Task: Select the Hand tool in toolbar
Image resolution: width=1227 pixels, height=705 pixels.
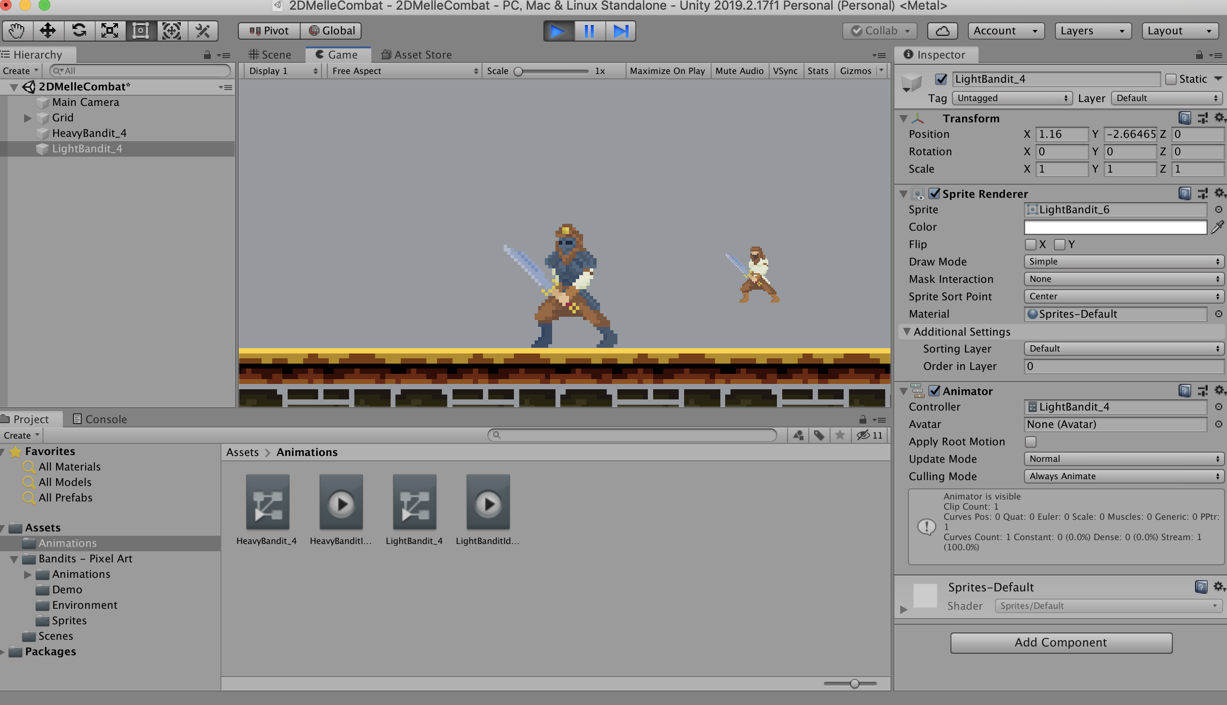Action: pyautogui.click(x=16, y=31)
